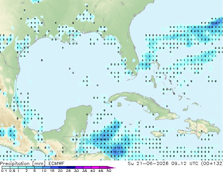
Task: Click the 1–2 mm legend swatch
Action: tap(22, 167)
